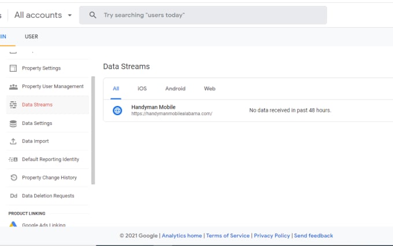The image size is (393, 246).
Task: Click the sidebar vertical scrollbar
Action: click(93, 131)
